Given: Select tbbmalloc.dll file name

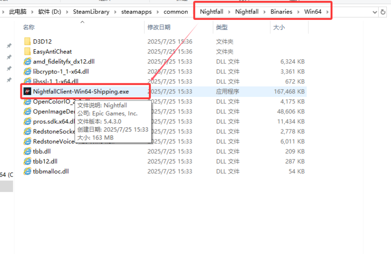Looking at the screenshot, I should (51, 171).
